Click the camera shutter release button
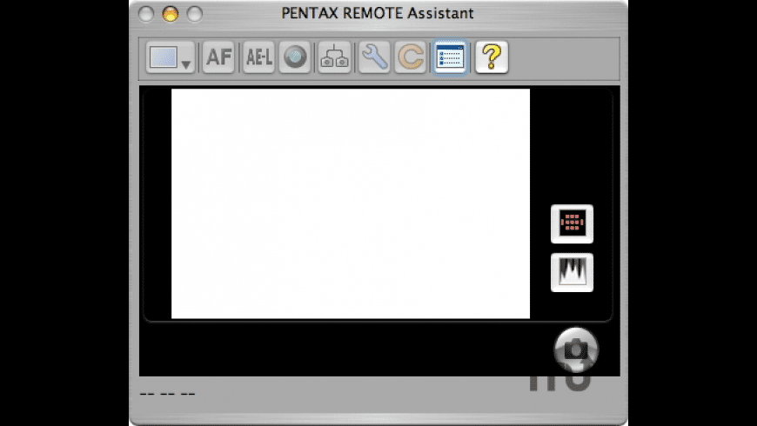Image resolution: width=757 pixels, height=426 pixels. 576,349
